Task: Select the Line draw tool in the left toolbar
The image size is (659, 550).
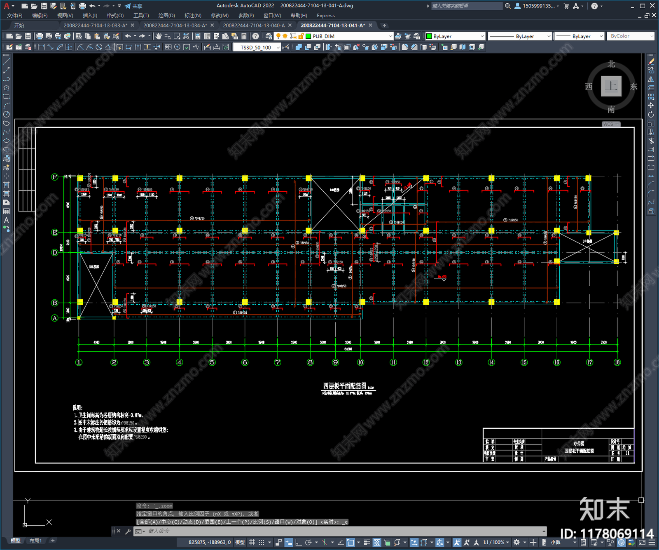Action: click(x=6, y=61)
